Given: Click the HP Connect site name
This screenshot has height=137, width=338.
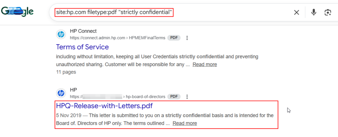Looking at the screenshot, I should (83, 31).
